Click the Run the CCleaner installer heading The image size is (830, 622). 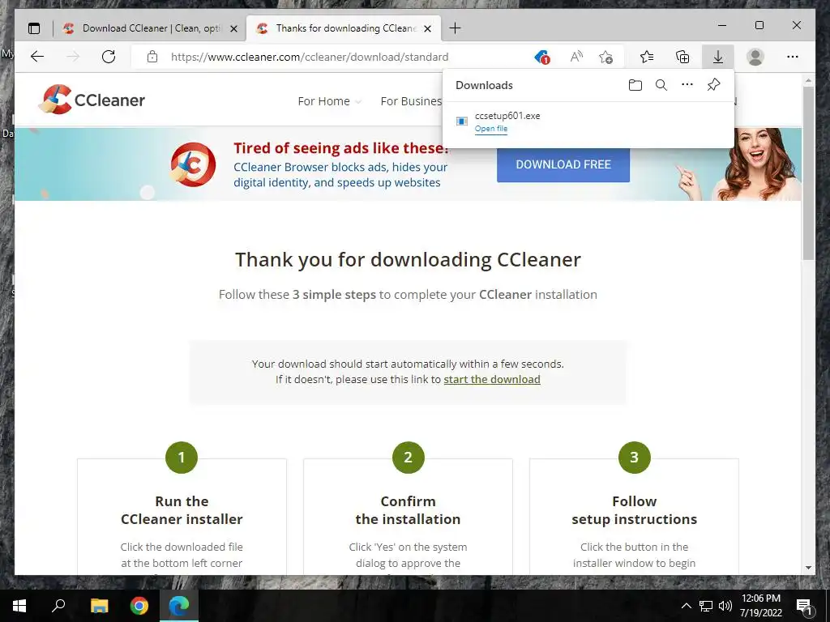[x=182, y=510]
